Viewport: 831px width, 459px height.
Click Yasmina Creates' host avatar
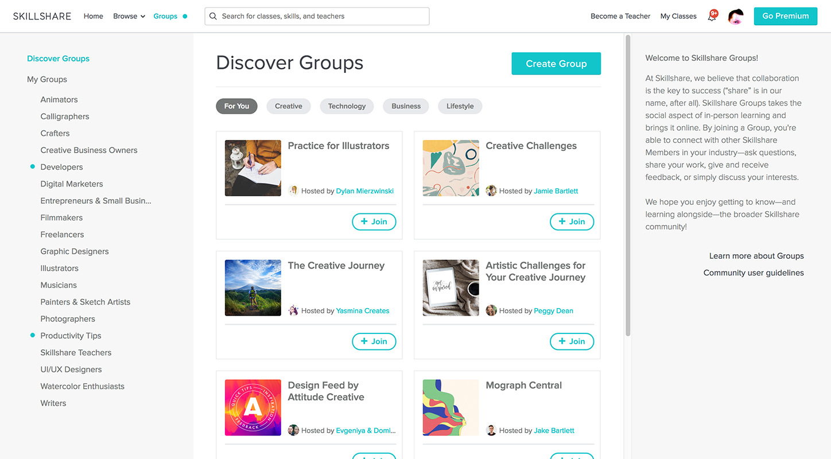293,310
